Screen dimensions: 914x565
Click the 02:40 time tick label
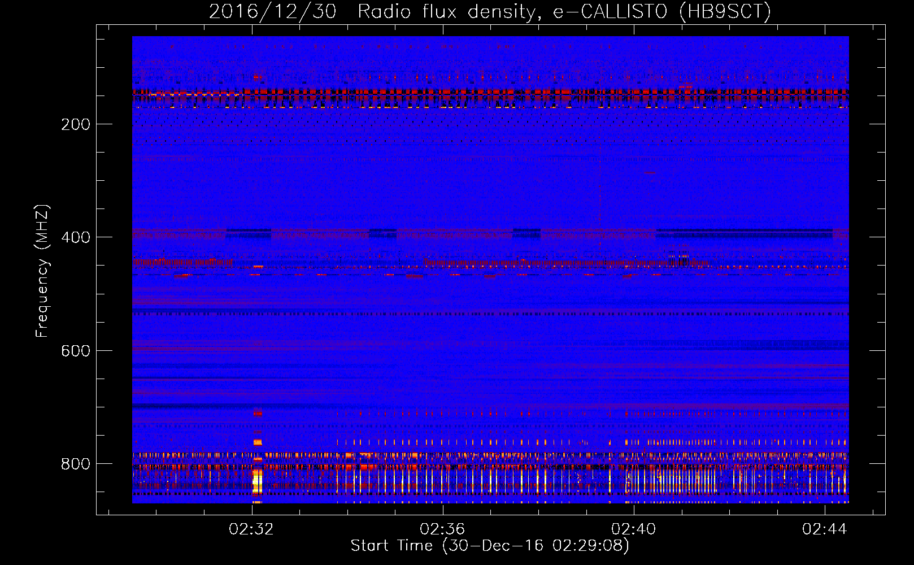634,529
